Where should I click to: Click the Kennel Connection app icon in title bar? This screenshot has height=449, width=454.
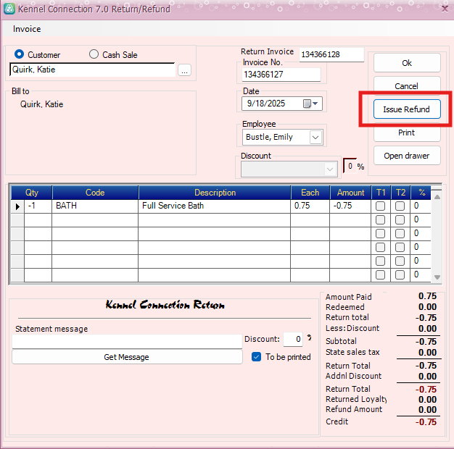9,9
